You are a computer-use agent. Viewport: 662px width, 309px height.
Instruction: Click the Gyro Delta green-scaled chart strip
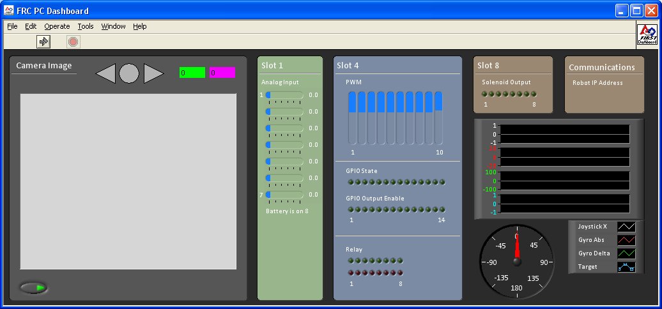point(565,181)
